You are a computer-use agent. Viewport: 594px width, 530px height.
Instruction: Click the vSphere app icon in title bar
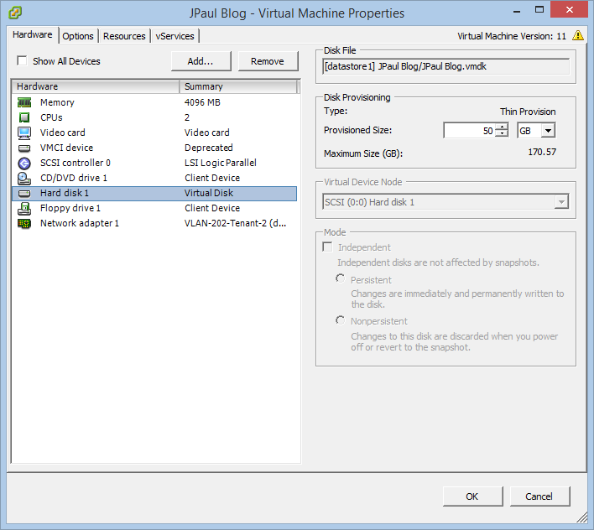tap(15, 13)
